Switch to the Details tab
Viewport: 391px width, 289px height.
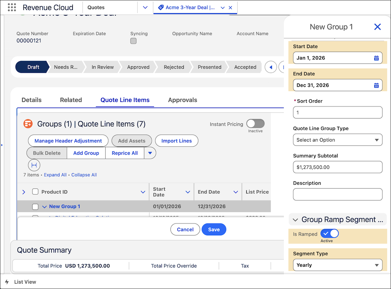coord(32,100)
